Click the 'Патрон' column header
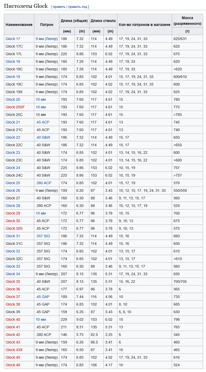Viewport: 206px width, 372px height. coord(47,25)
